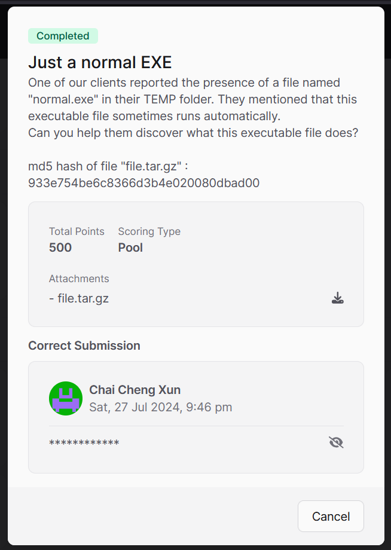Click the Correct Submission heading
This screenshot has height=550, width=391.
[x=84, y=346]
